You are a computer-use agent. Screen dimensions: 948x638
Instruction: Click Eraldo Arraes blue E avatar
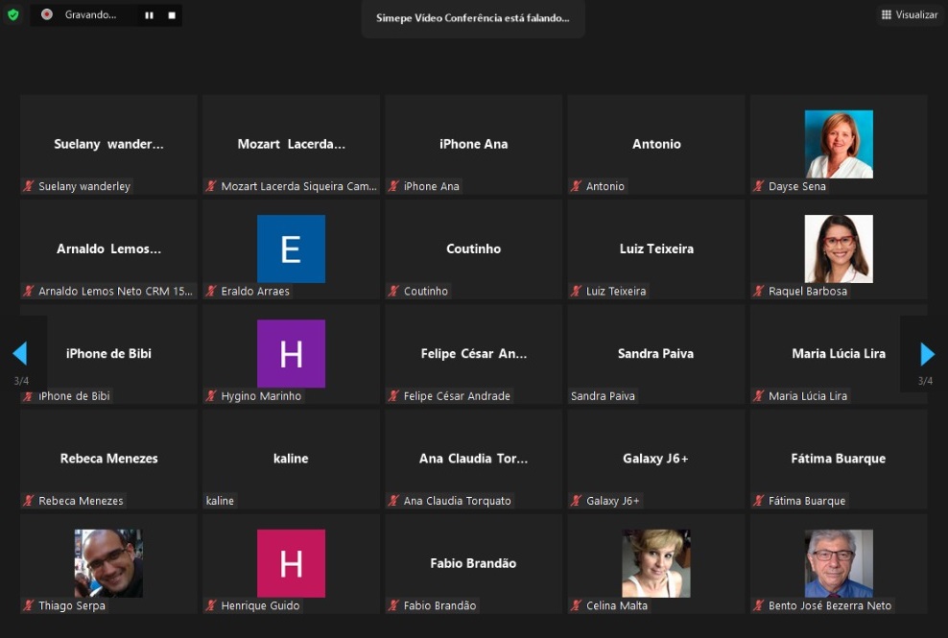(291, 248)
